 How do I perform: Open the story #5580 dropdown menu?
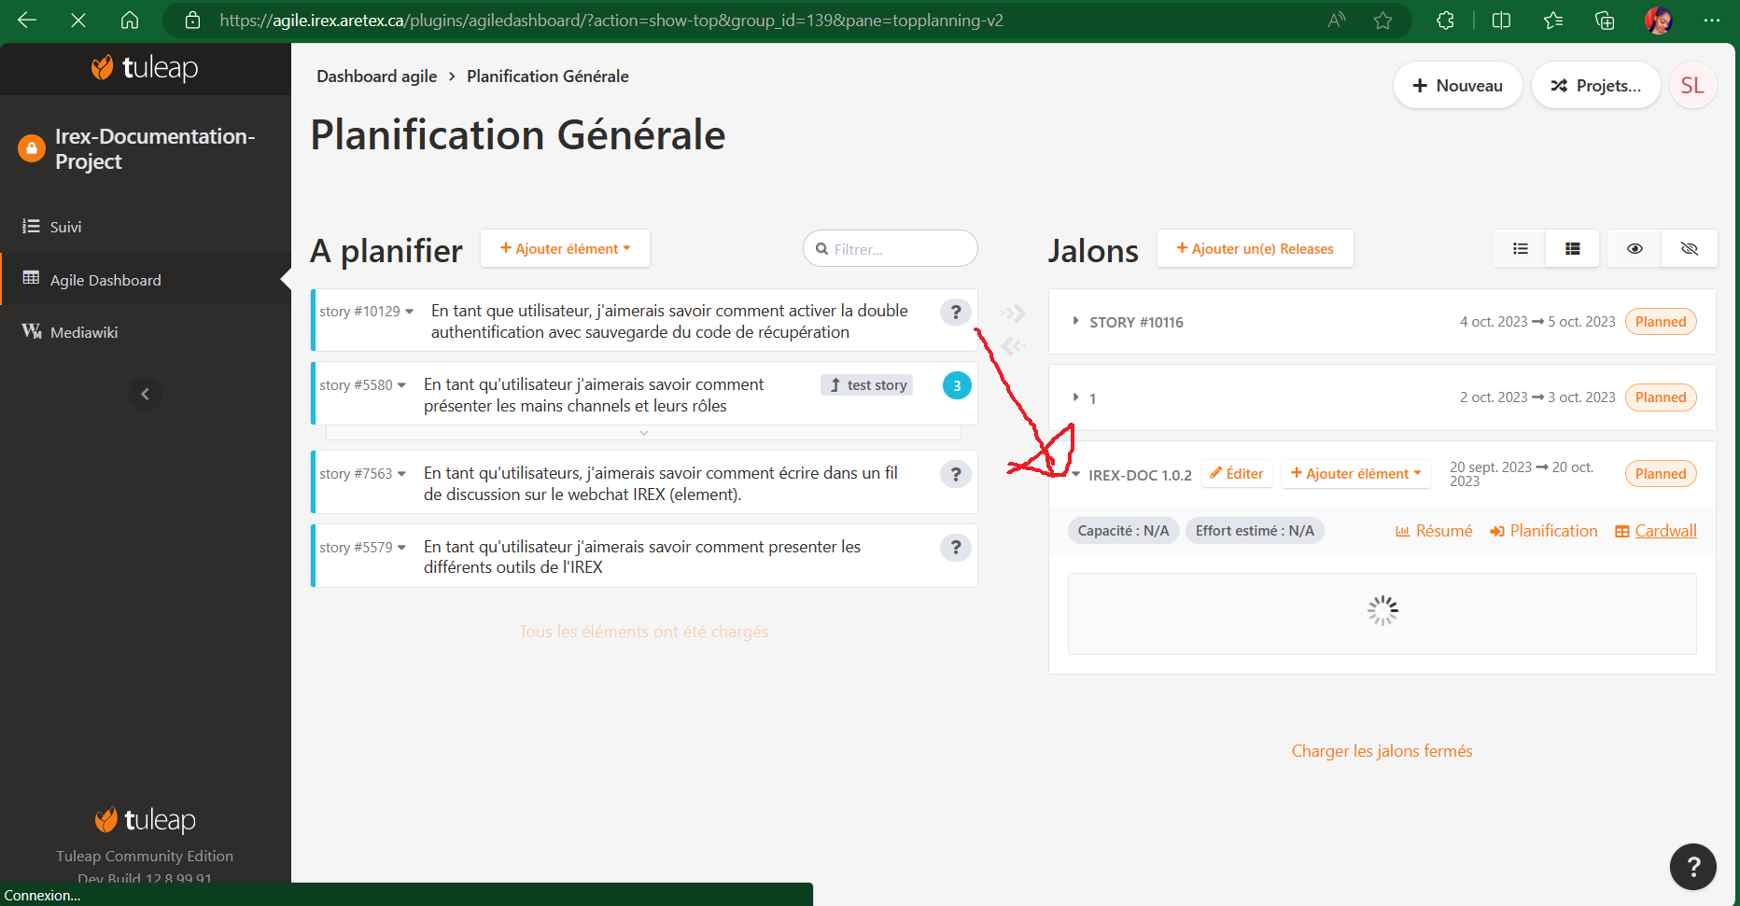pyautogui.click(x=401, y=385)
